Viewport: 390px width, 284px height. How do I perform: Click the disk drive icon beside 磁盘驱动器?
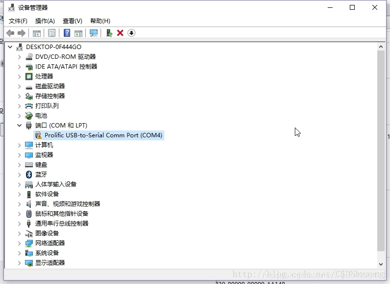tap(29, 87)
